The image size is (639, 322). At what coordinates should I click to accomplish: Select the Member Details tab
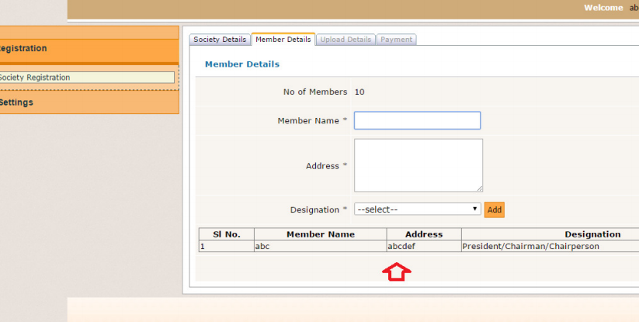pos(283,40)
